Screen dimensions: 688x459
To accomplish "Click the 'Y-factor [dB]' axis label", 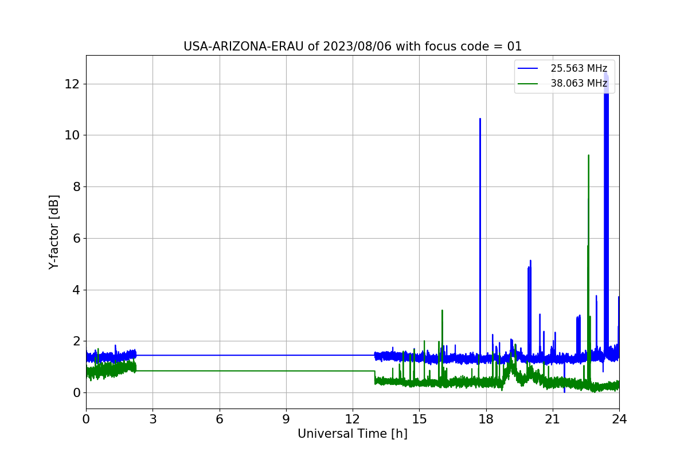I will click(54, 232).
